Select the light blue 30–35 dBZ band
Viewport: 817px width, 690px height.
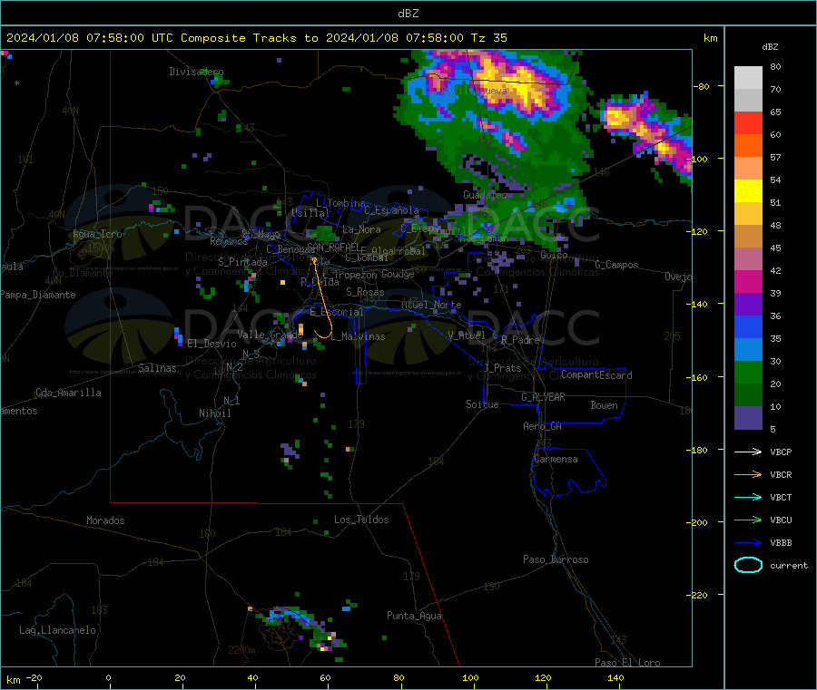coord(748,350)
